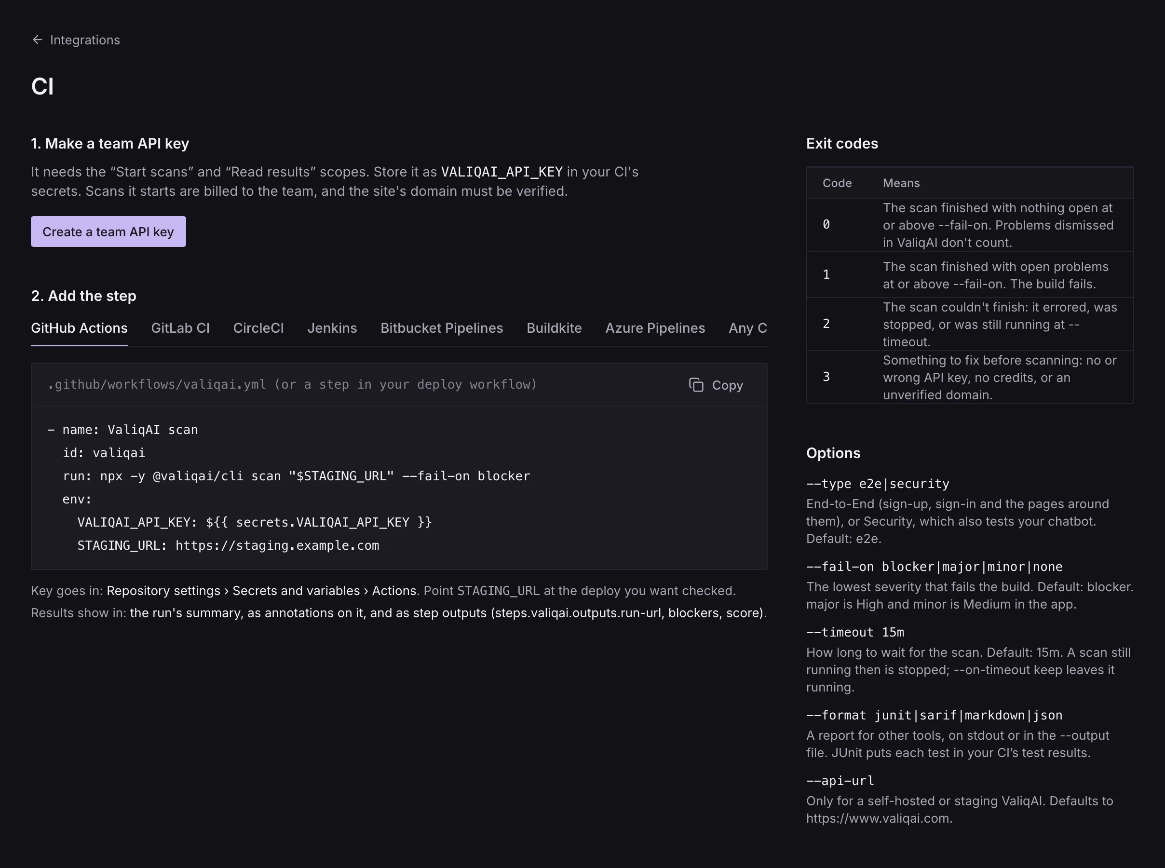Click exit code 1 cell

click(x=826, y=275)
